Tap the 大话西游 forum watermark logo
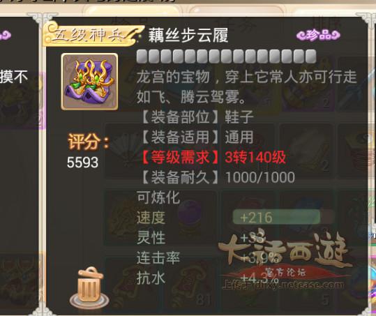 [284, 259]
